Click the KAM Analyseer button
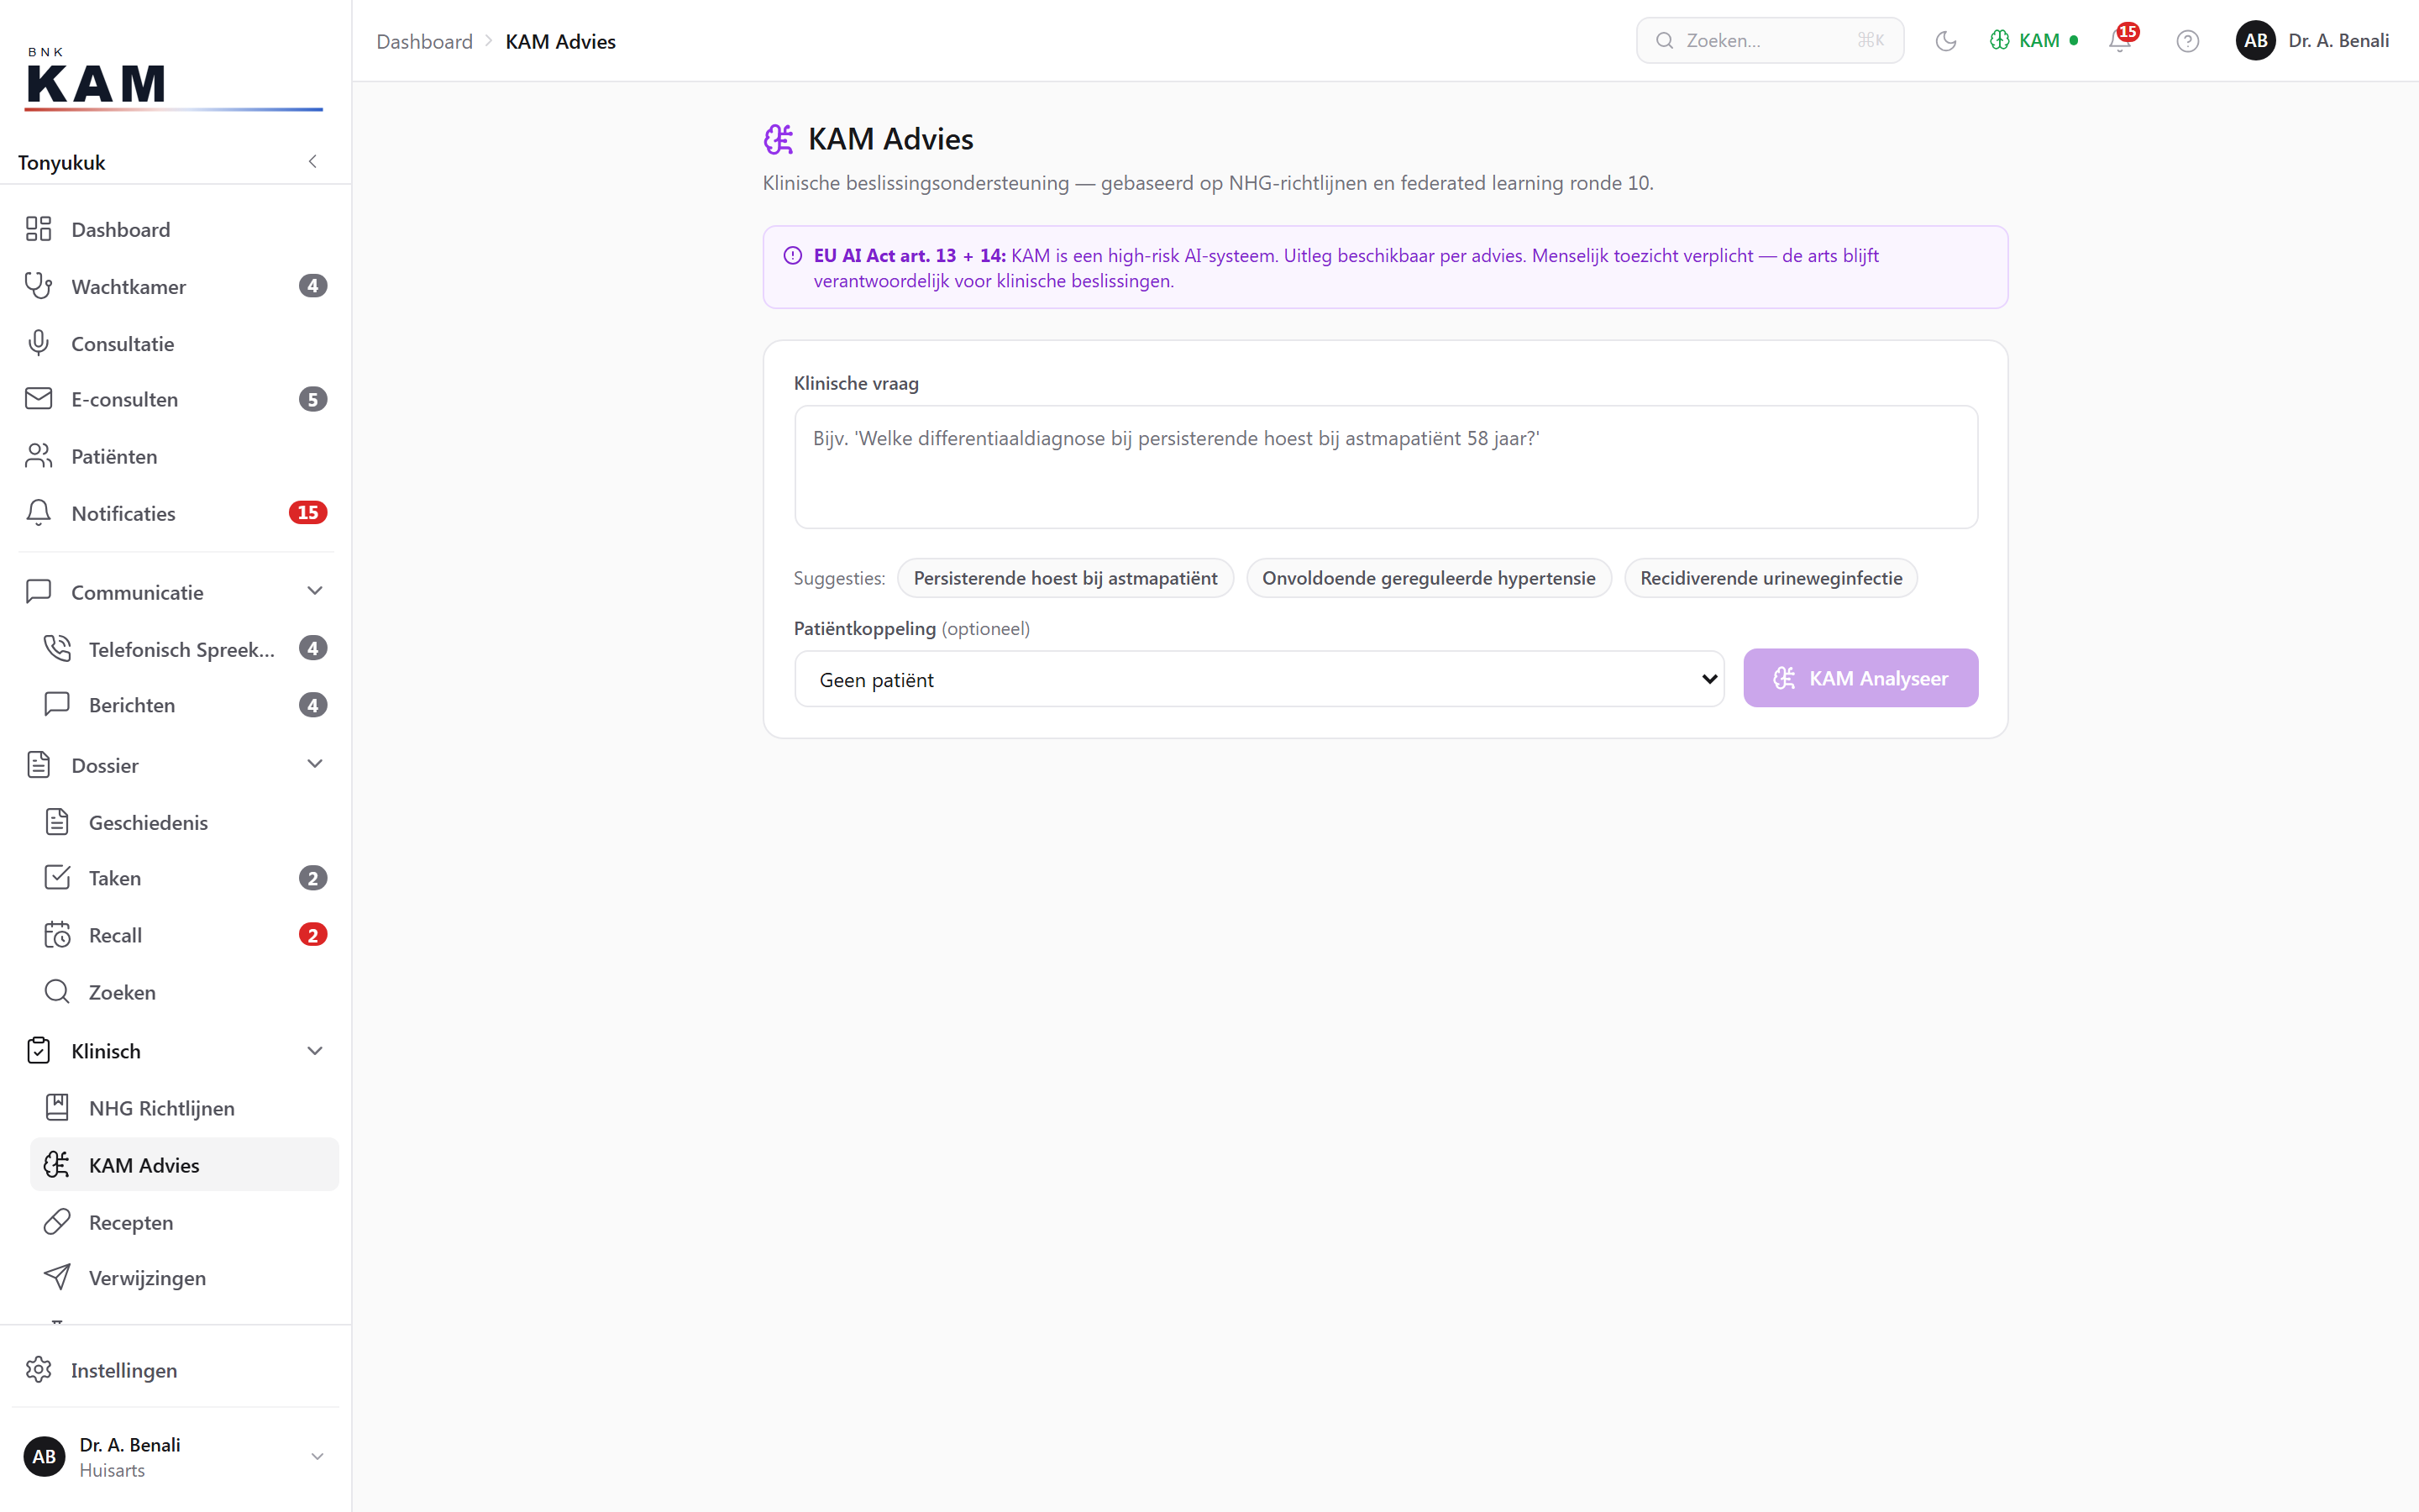This screenshot has width=2419, height=1512. pos(1860,678)
